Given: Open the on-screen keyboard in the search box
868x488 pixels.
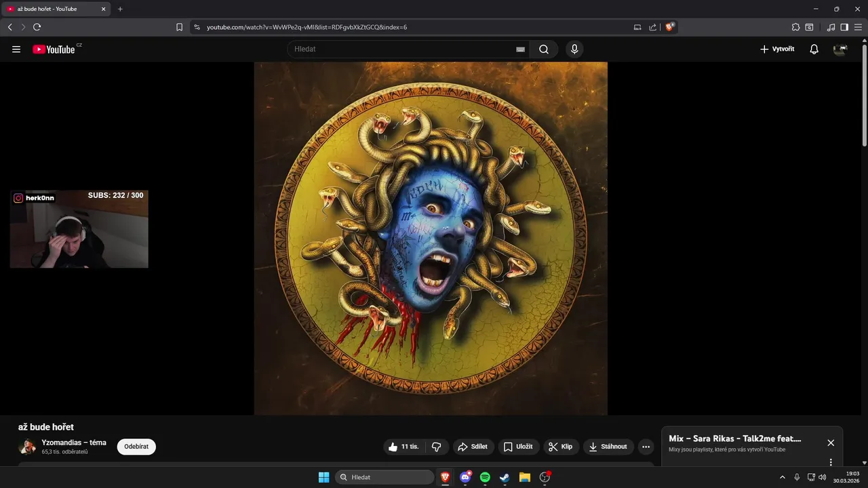Looking at the screenshot, I should click(x=520, y=49).
